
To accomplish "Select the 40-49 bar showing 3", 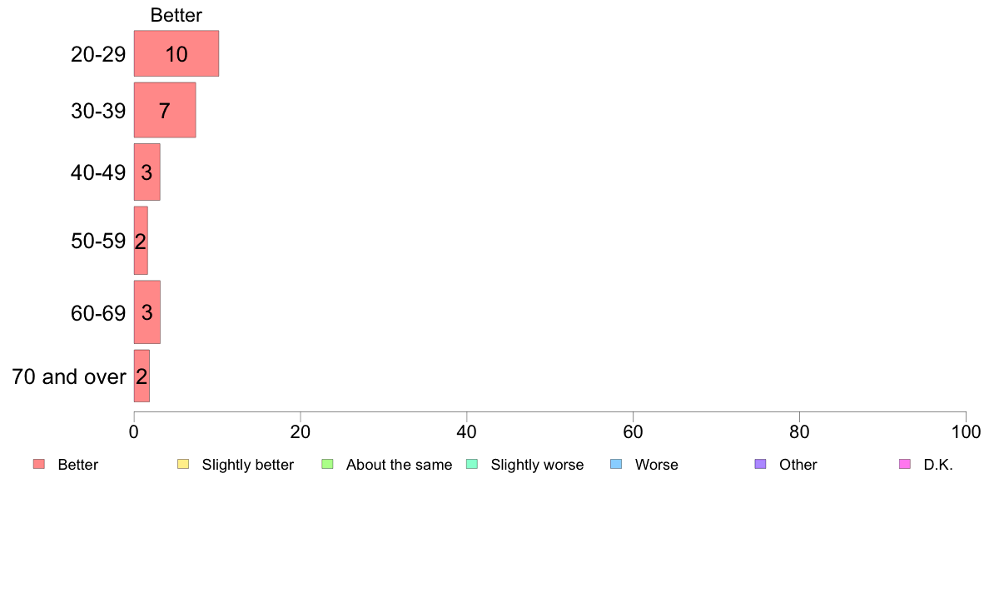I will pyautogui.click(x=147, y=172).
